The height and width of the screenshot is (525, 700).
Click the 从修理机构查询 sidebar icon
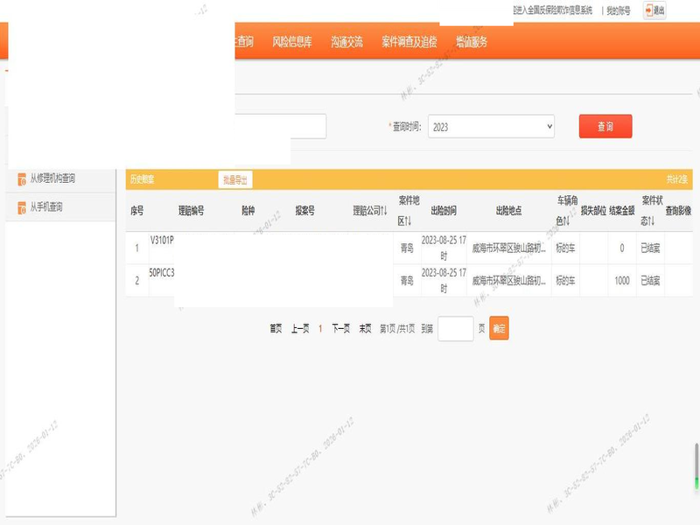[x=23, y=178]
